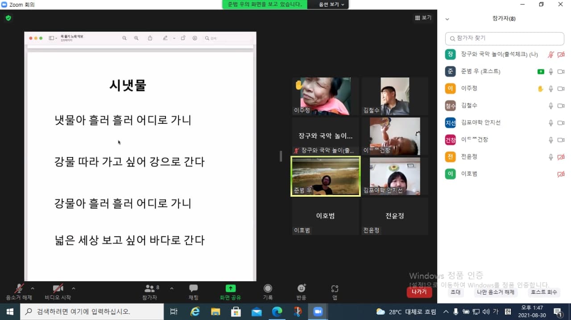Click 나만 음소거 해제 button
This screenshot has width=571, height=320.
(497, 292)
